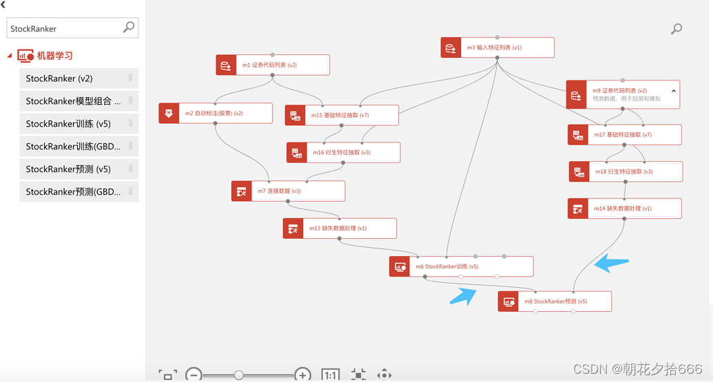Select the m7 连接数据 (v3) node label
Image resolution: width=713 pixels, height=382 pixels.
click(x=279, y=191)
